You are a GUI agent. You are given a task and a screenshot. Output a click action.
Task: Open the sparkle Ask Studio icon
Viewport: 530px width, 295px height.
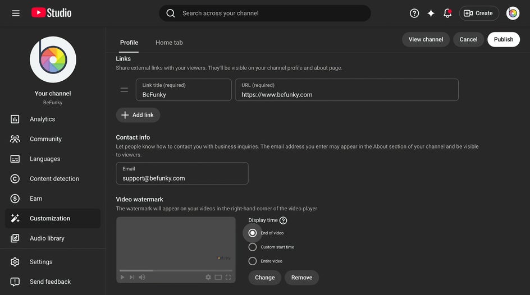point(431,13)
